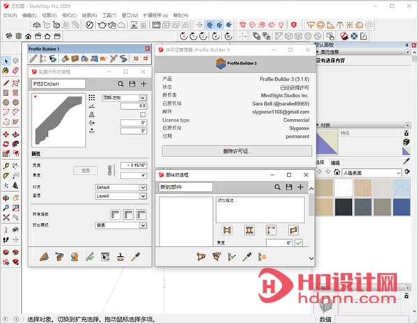This screenshot has width=418, height=324.
Task: Click the eyedropper icon in profile dialog bottom
Action: [135, 257]
